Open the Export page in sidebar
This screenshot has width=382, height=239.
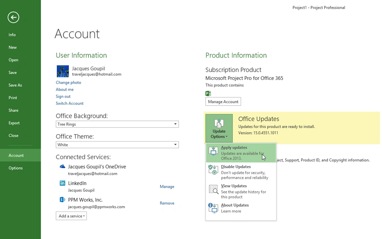(x=14, y=123)
